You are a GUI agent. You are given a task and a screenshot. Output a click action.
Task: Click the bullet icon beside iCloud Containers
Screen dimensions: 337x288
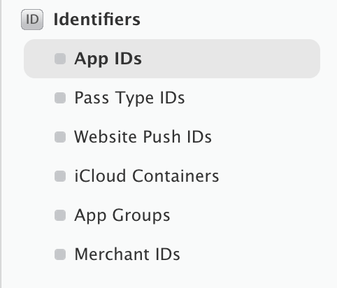coord(60,176)
